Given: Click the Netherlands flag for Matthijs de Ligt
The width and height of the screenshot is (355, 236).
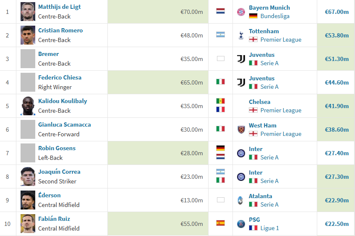Looking at the screenshot, I should coord(220,11).
